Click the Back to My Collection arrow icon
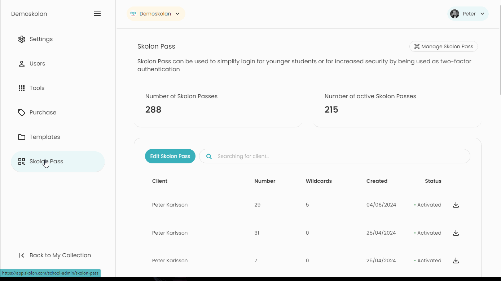 point(22,255)
